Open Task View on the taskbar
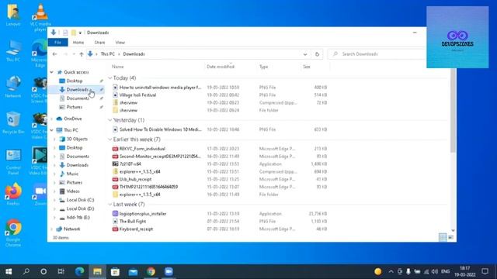The image size is (497, 279). click(61, 271)
